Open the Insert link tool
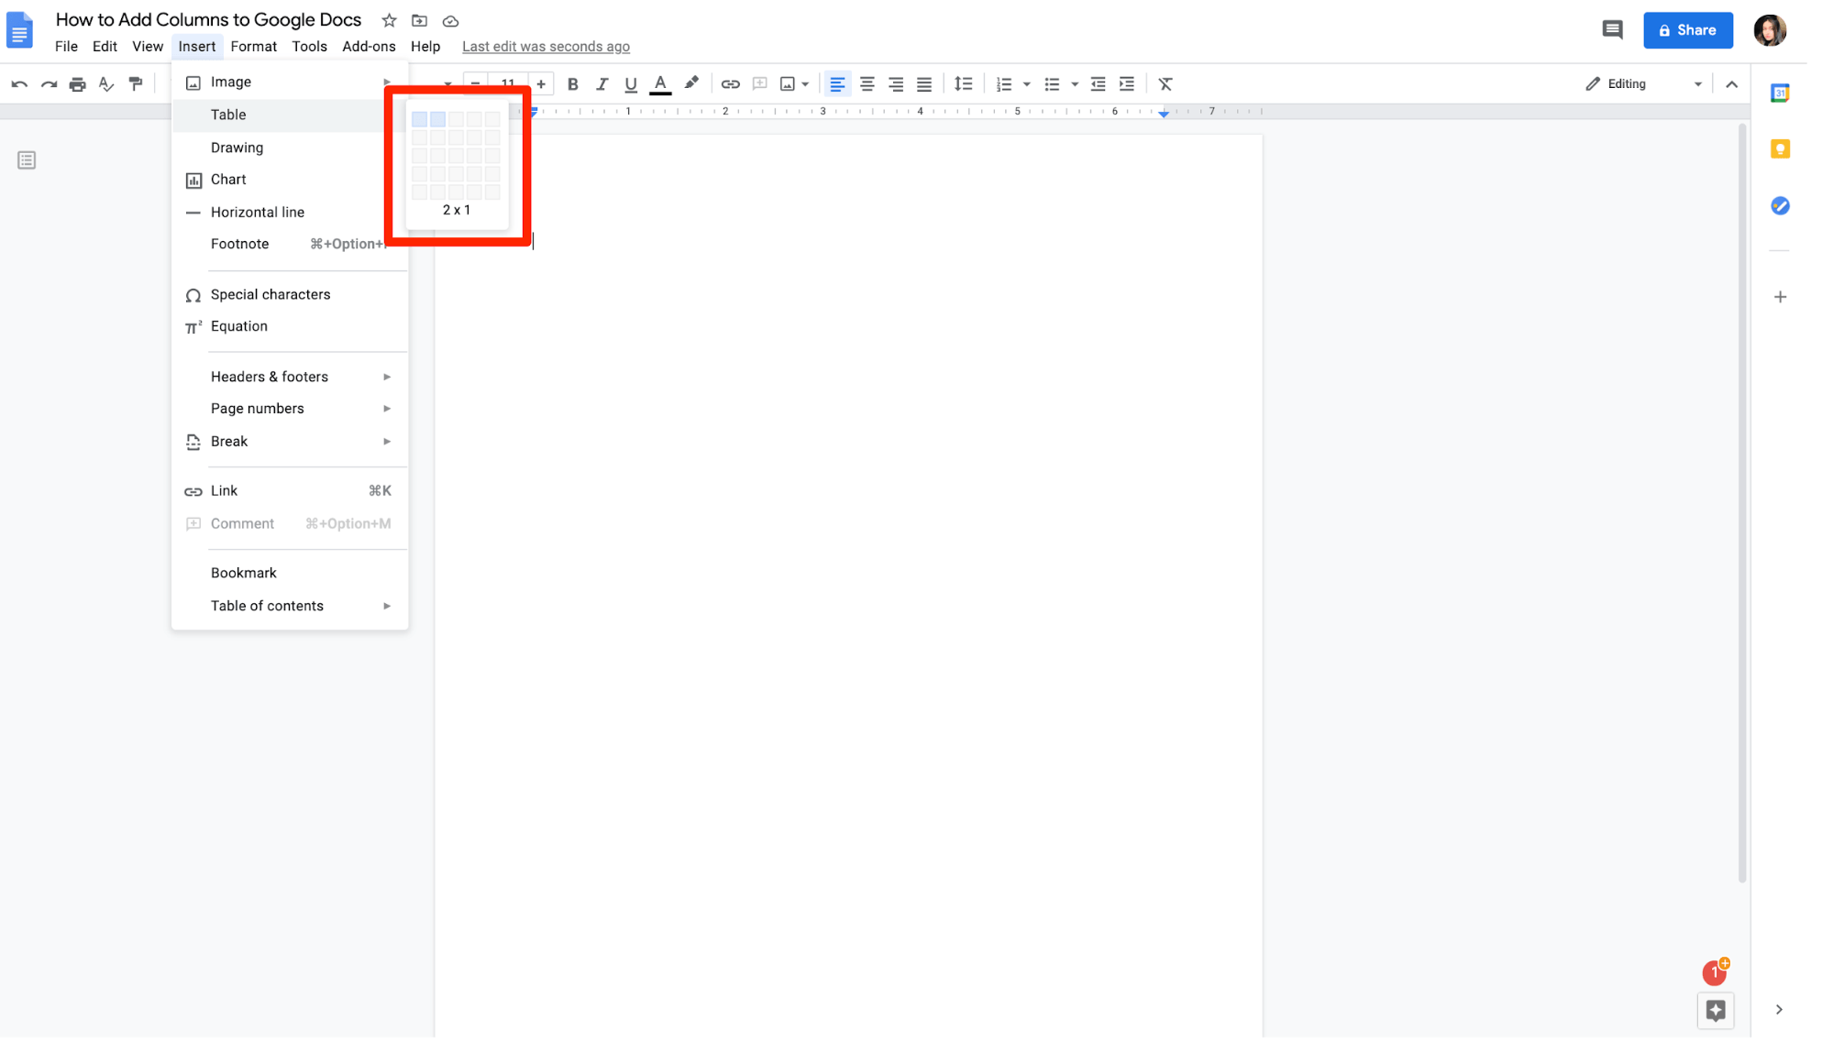Screen dimensions: 1833x1064 click(730, 83)
